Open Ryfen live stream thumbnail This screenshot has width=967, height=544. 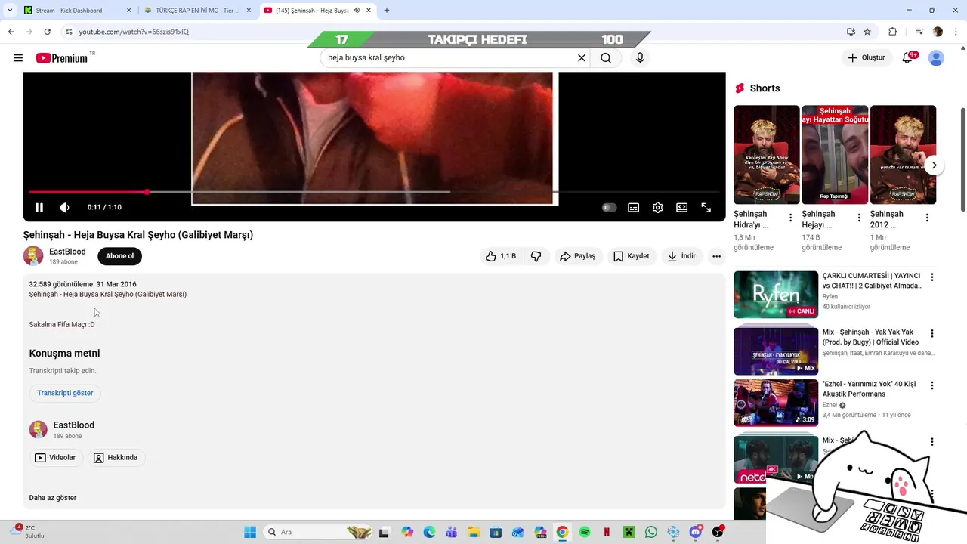tap(776, 295)
